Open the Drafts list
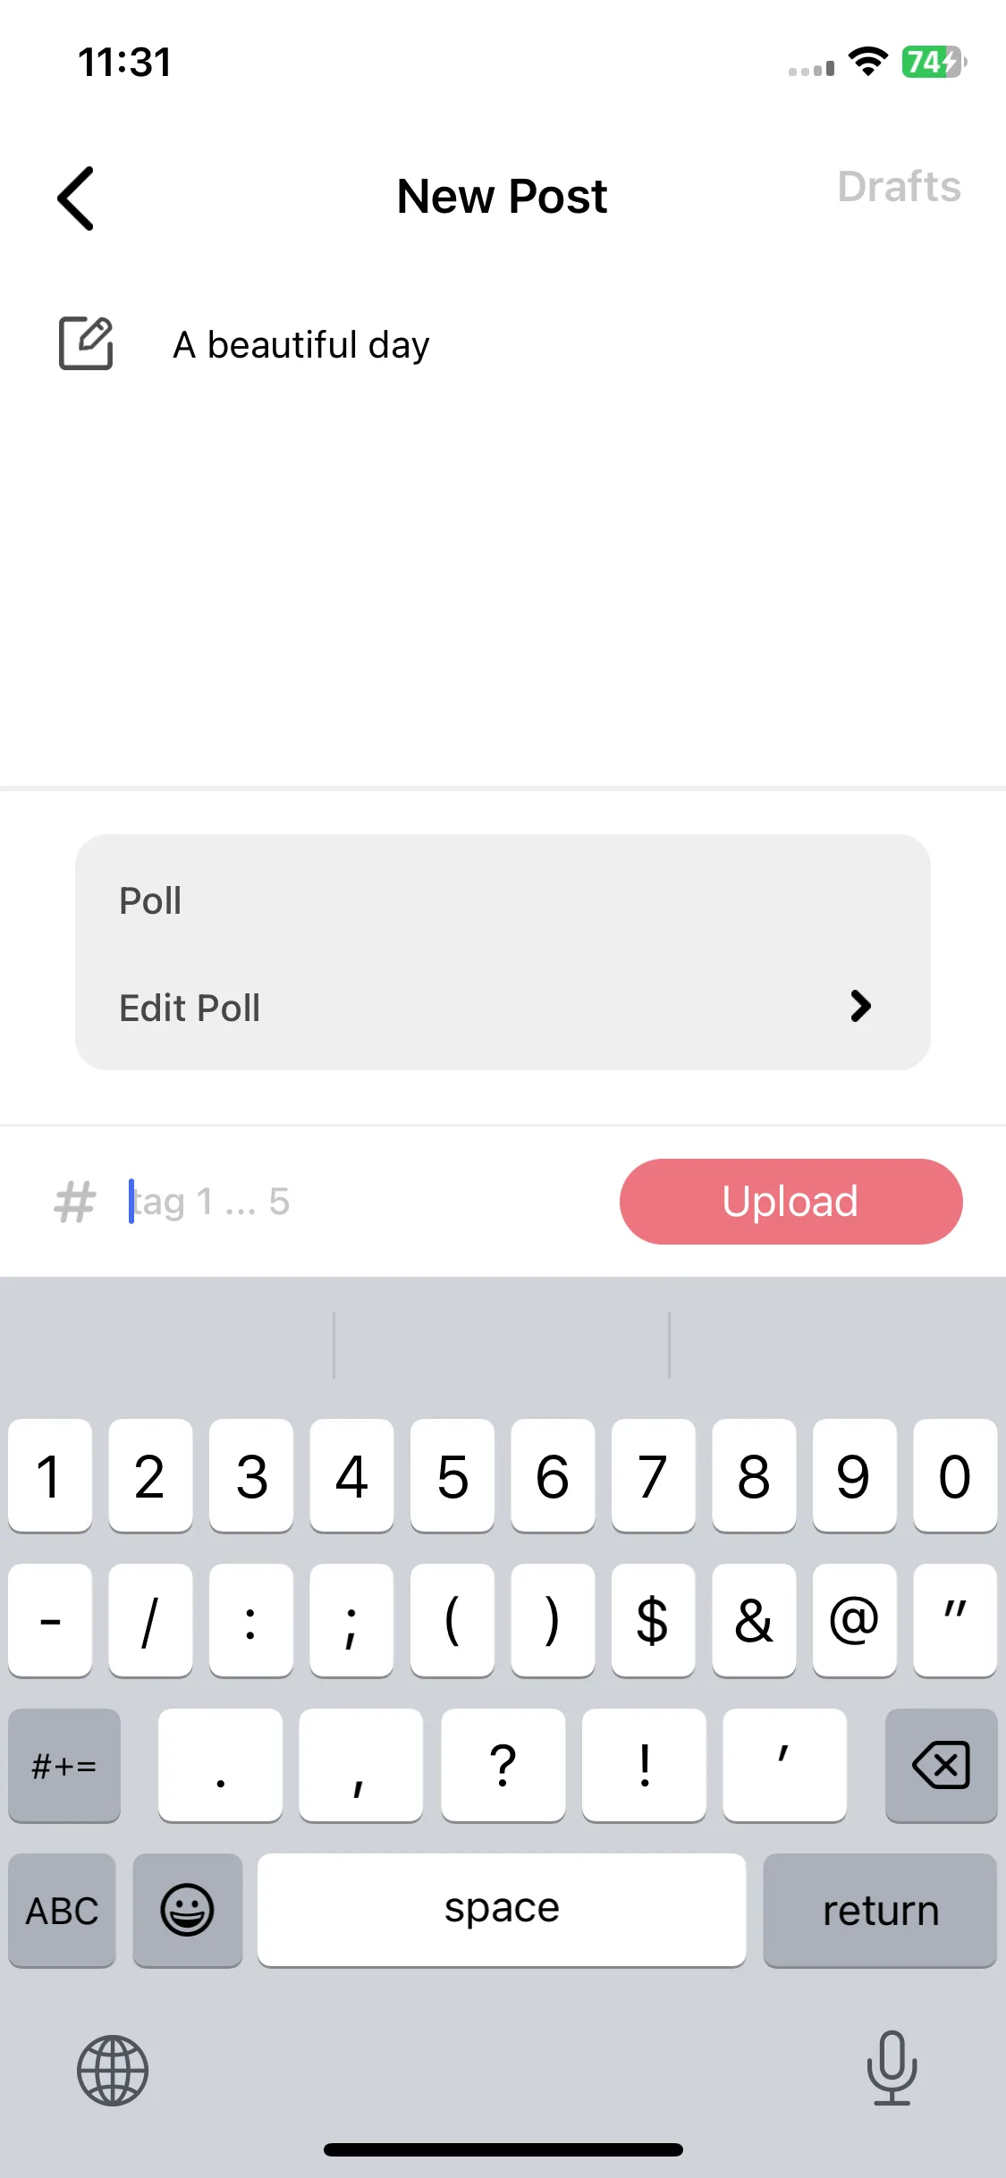This screenshot has height=2178, width=1006. click(x=899, y=187)
